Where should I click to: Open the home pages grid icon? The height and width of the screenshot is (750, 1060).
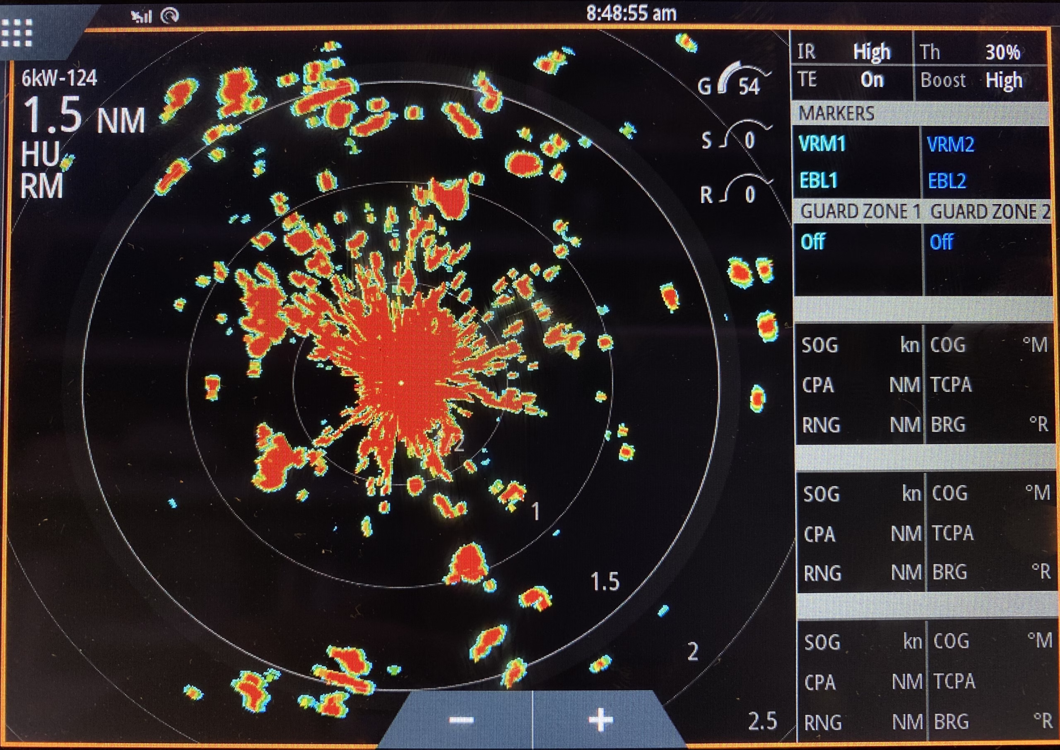click(x=17, y=33)
